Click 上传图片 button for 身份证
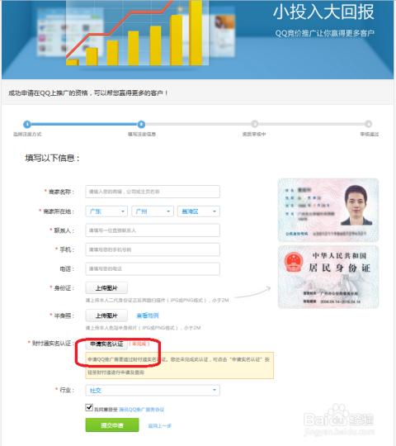The image size is (396, 446). tap(106, 288)
